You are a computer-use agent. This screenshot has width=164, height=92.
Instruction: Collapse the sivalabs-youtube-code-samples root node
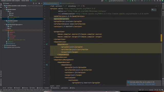pos(3,6)
